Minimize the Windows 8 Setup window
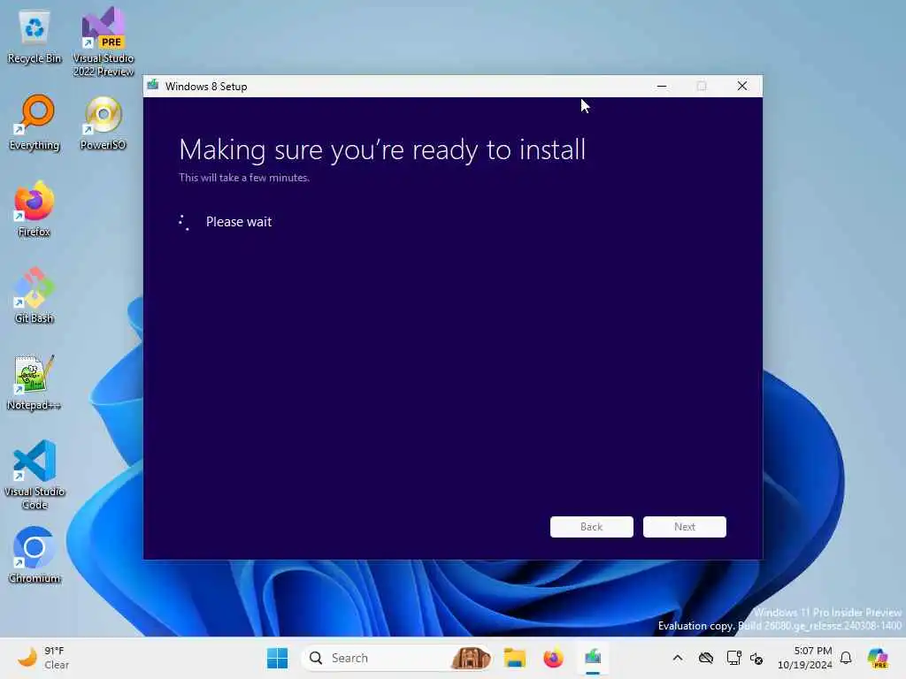The image size is (906, 679). pyautogui.click(x=662, y=86)
